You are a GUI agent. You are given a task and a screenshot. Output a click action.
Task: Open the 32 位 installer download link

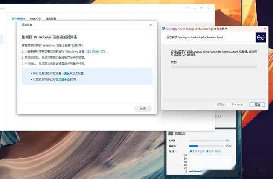click(91, 51)
